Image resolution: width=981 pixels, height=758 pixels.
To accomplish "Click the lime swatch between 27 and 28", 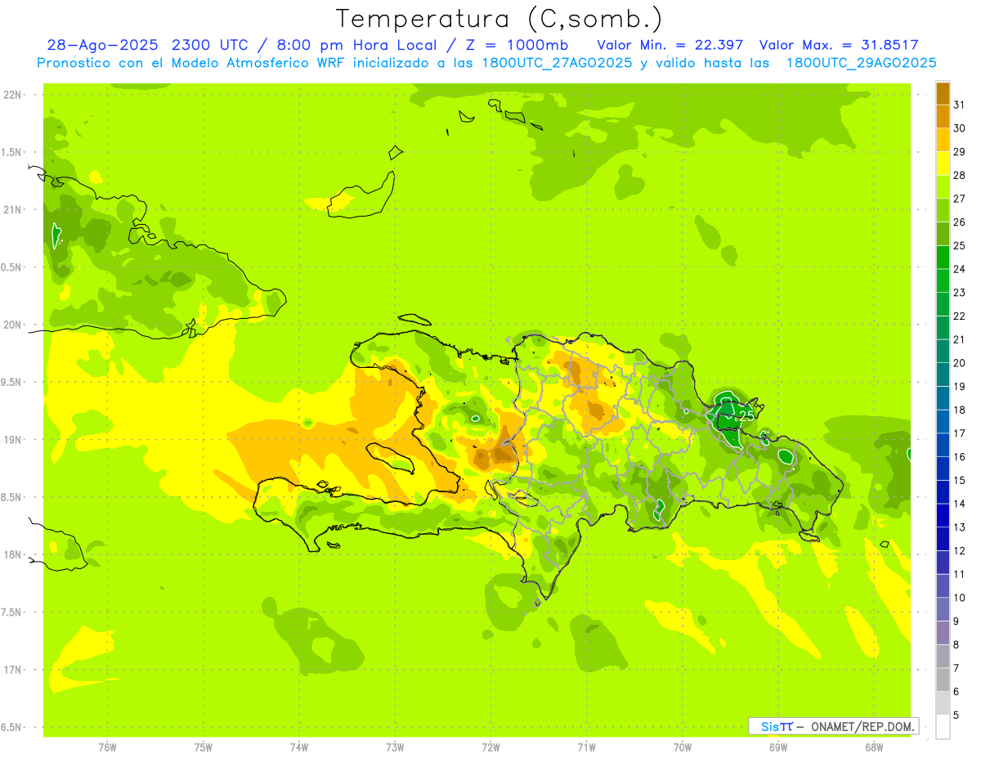I will [x=943, y=186].
